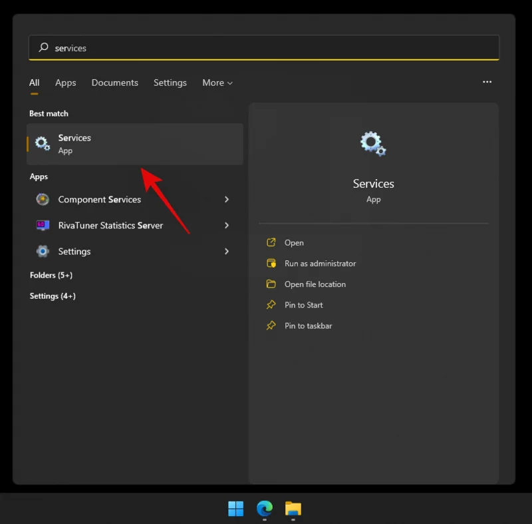
Task: Click the large Services gear icon
Action: [x=372, y=143]
